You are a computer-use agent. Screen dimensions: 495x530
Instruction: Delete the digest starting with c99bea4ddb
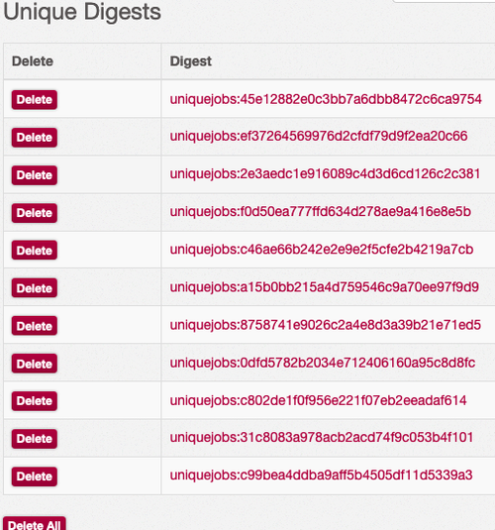click(x=34, y=477)
